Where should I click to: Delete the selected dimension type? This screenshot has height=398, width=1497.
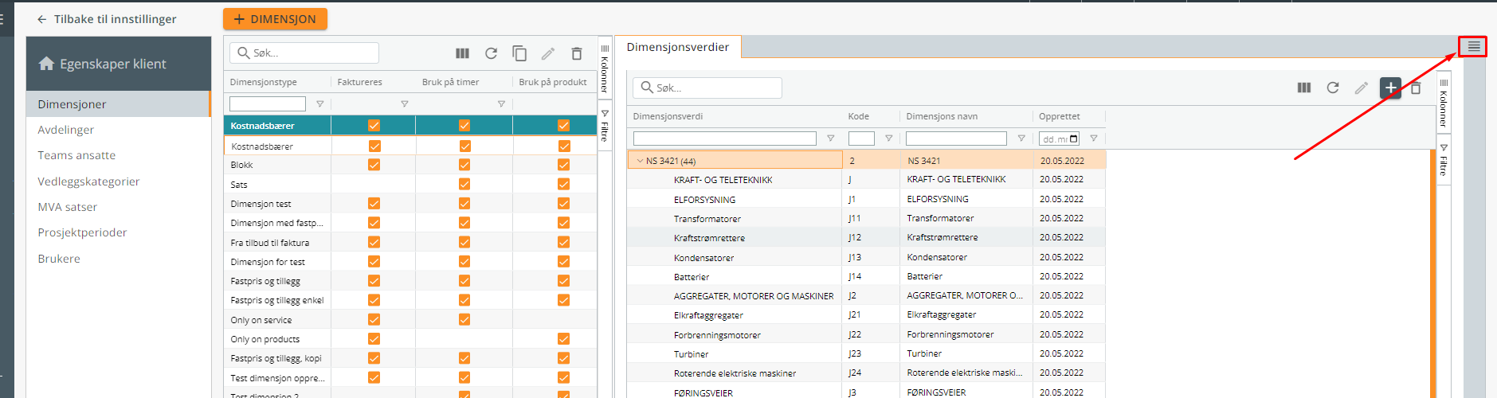tap(577, 53)
